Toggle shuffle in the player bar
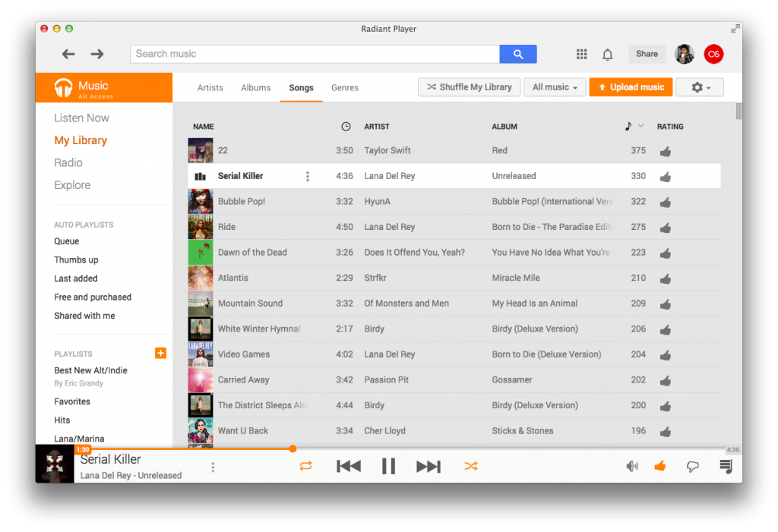This screenshot has width=778, height=532. [471, 466]
